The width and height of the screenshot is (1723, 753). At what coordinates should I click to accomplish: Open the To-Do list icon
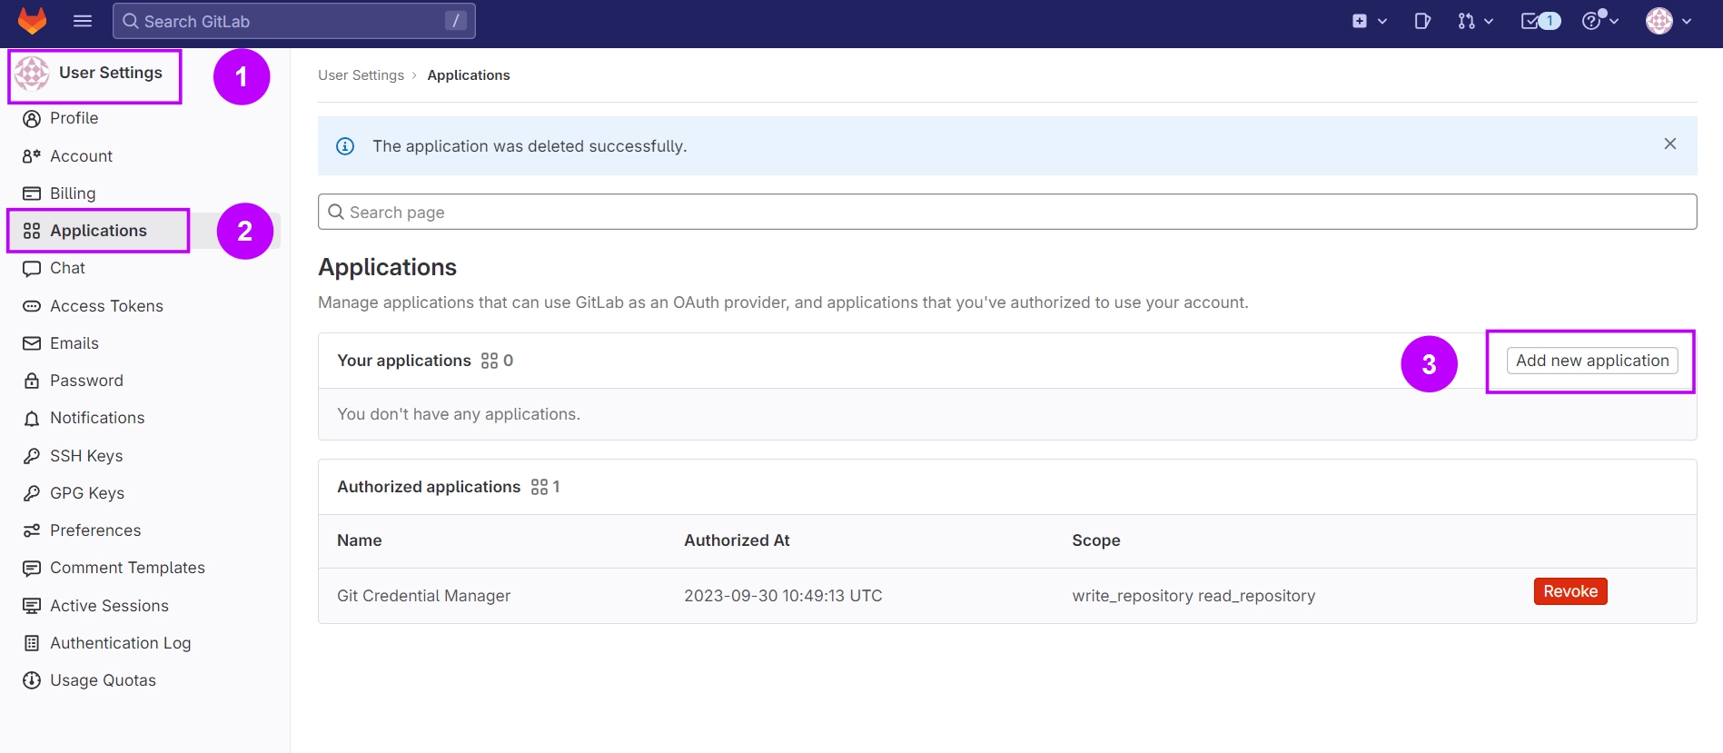tap(1540, 21)
